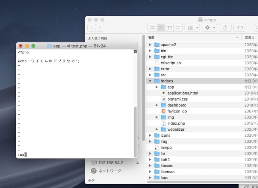Click the Terminal split pane icon
This screenshot has height=188, width=258.
[x=135, y=52]
